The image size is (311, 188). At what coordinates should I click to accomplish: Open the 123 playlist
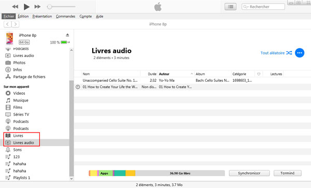pyautogui.click(x=16, y=157)
